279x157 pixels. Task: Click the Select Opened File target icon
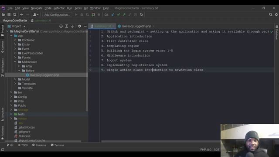click(61, 26)
